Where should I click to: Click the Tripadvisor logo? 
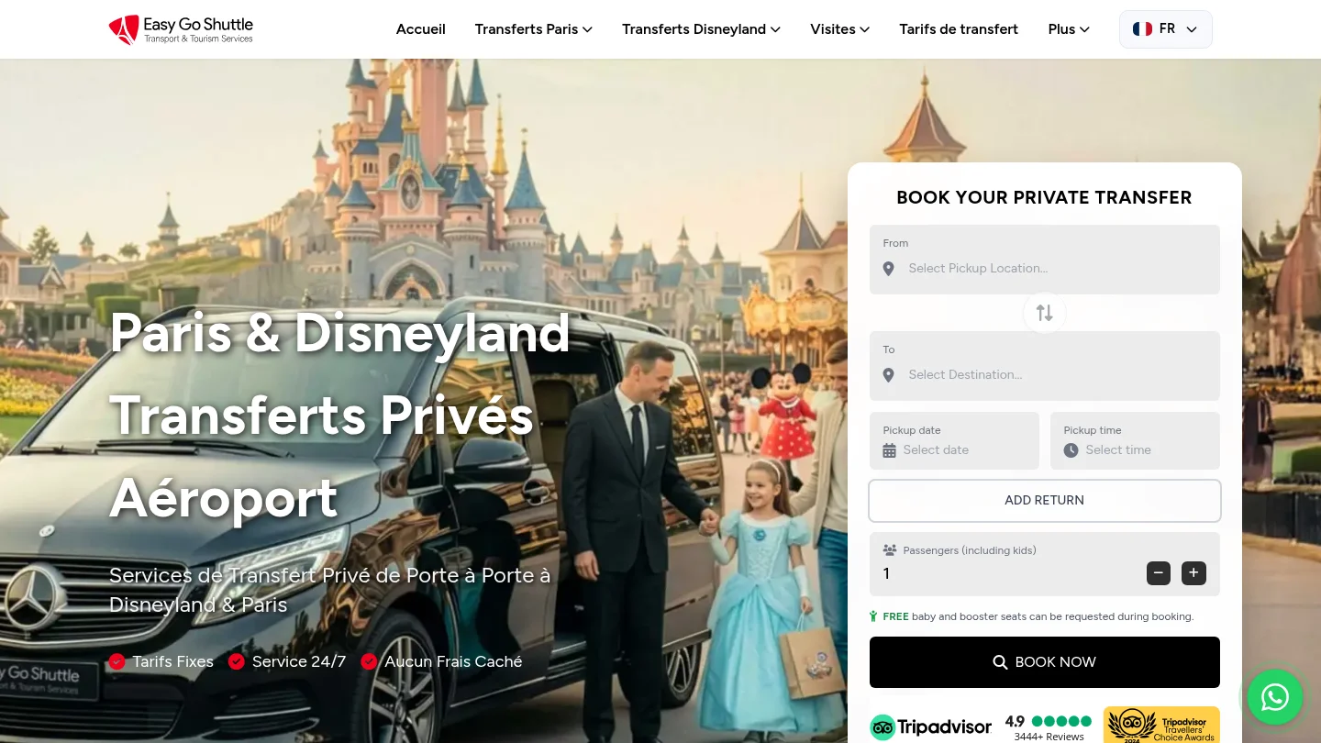[931, 727]
